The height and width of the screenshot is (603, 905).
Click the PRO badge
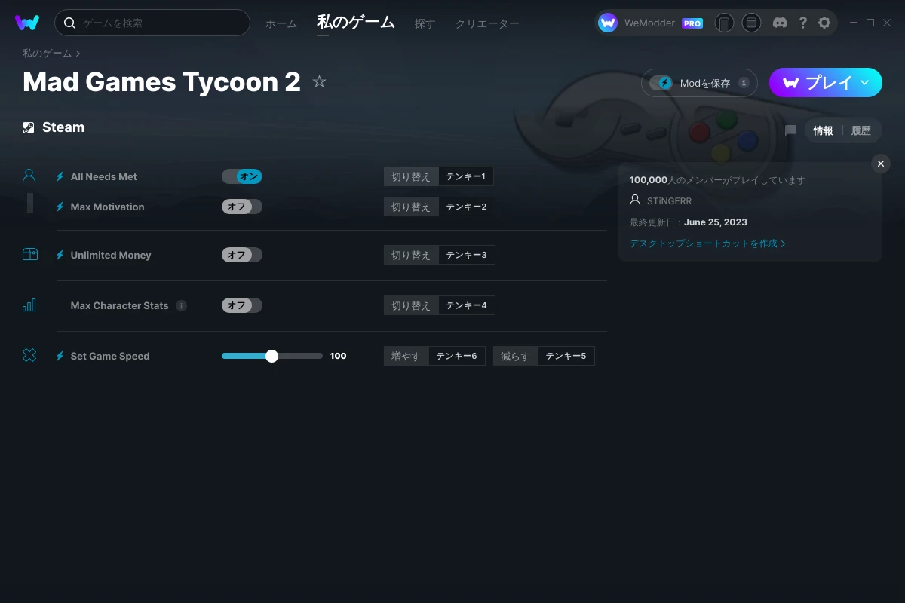[692, 23]
